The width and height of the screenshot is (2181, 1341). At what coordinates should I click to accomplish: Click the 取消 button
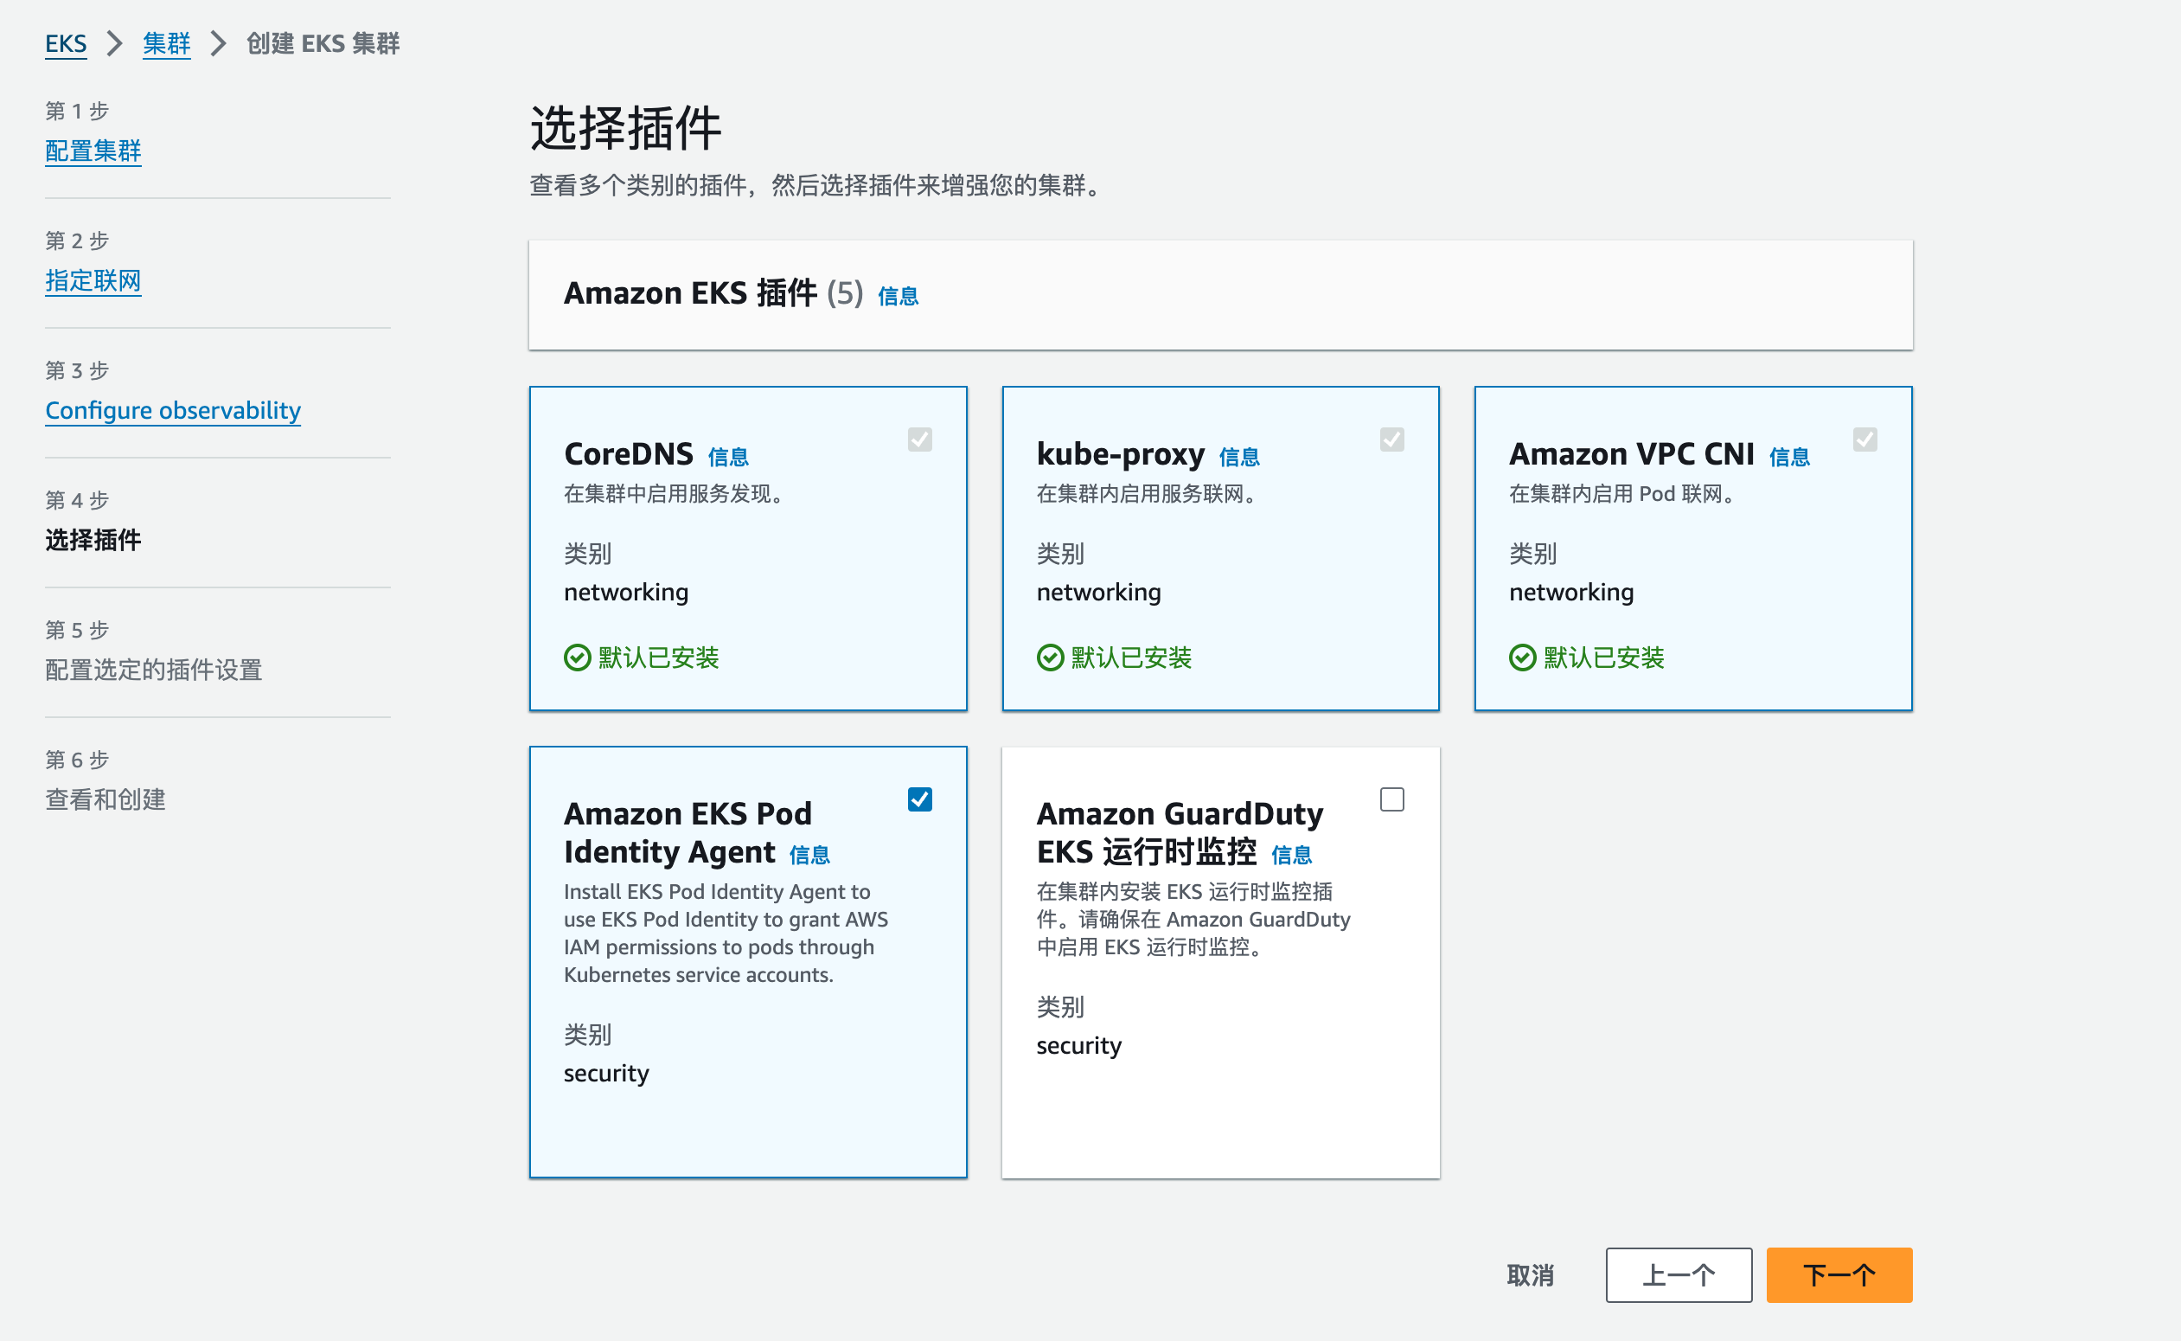1532,1275
